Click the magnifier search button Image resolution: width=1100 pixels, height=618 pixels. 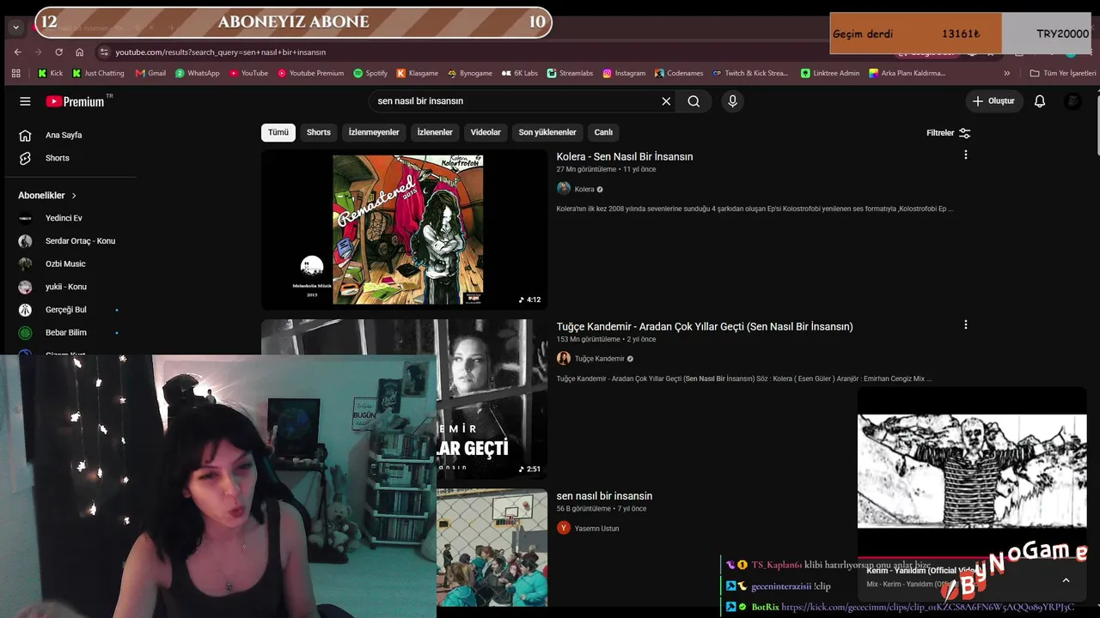tap(694, 101)
